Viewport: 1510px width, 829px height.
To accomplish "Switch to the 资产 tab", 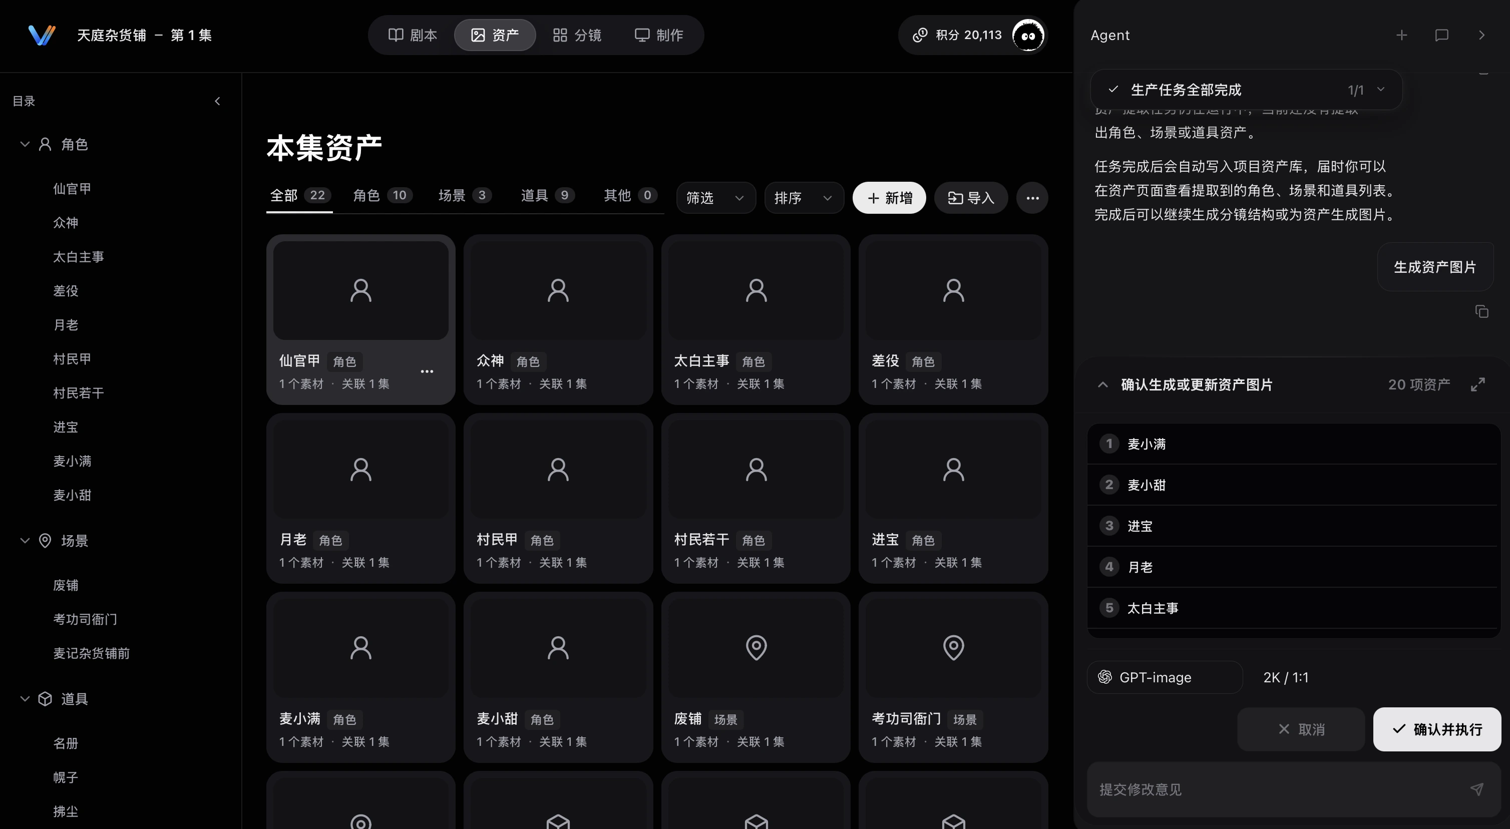I will pos(495,35).
